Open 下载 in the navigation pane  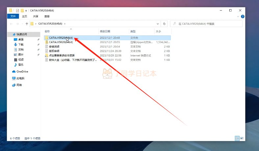coord(21,45)
